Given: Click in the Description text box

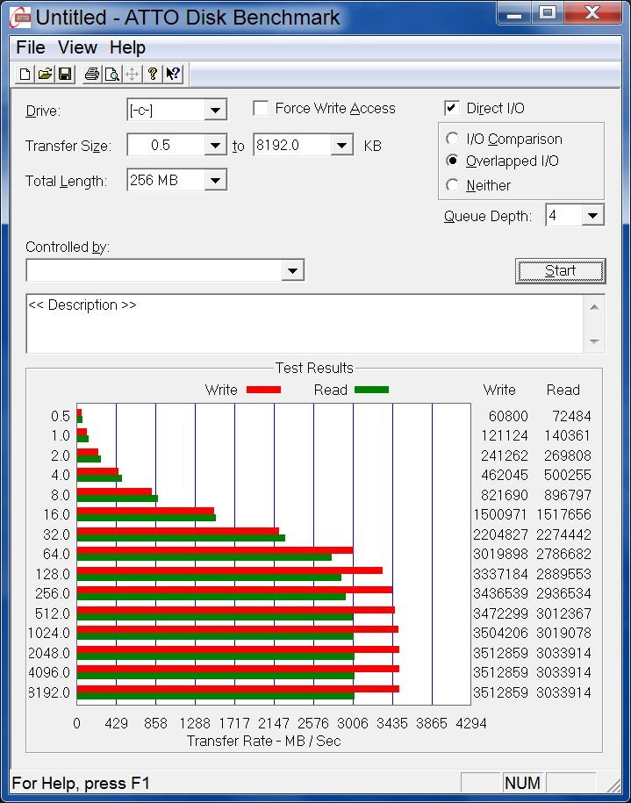Looking at the screenshot, I should pos(305,323).
